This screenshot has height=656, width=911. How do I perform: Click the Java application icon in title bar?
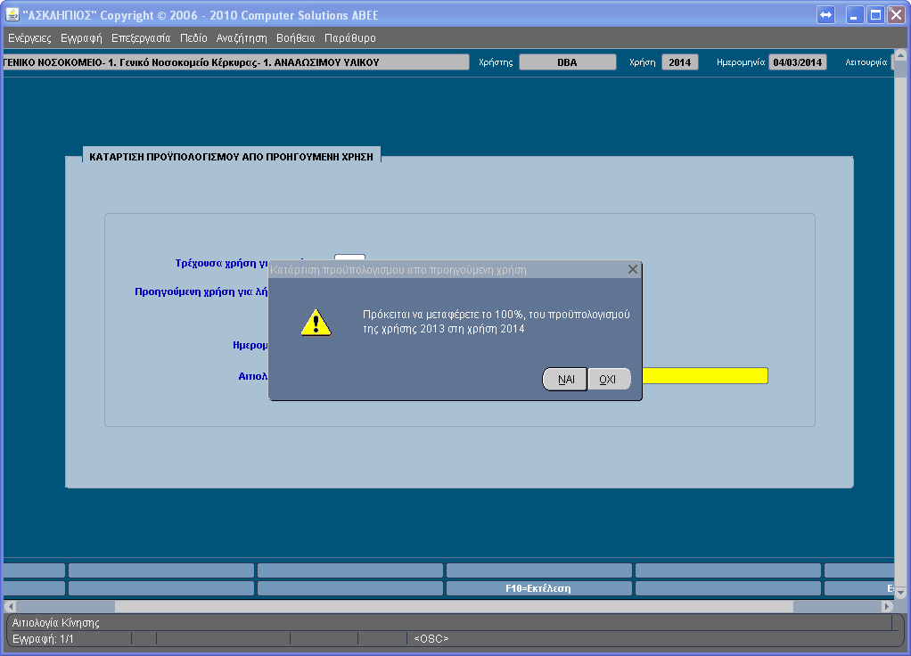(12, 15)
